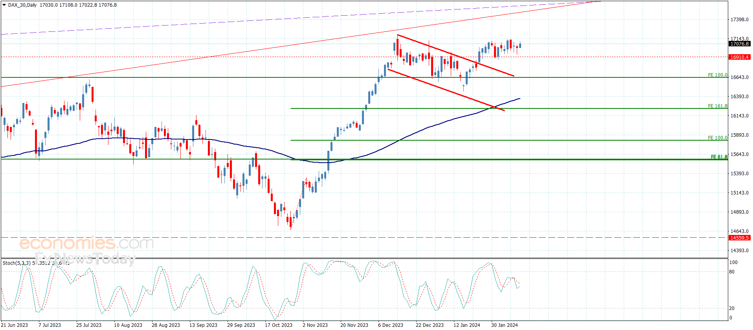Open the chart dropdown arrow beside DAX_30
This screenshot has height=330, width=753.
[x=4, y=5]
